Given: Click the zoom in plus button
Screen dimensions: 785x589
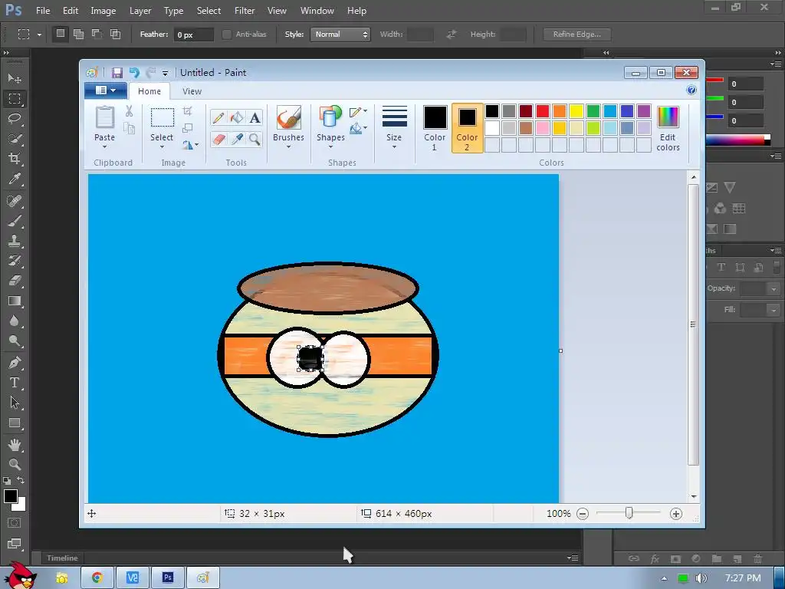Looking at the screenshot, I should point(676,513).
